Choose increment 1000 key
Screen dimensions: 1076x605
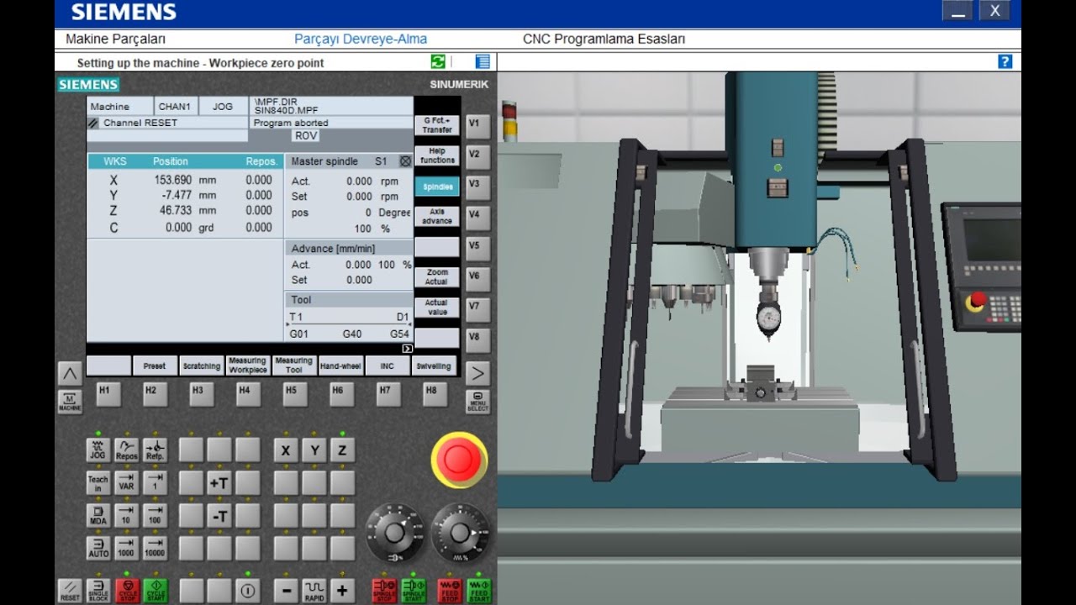[127, 548]
